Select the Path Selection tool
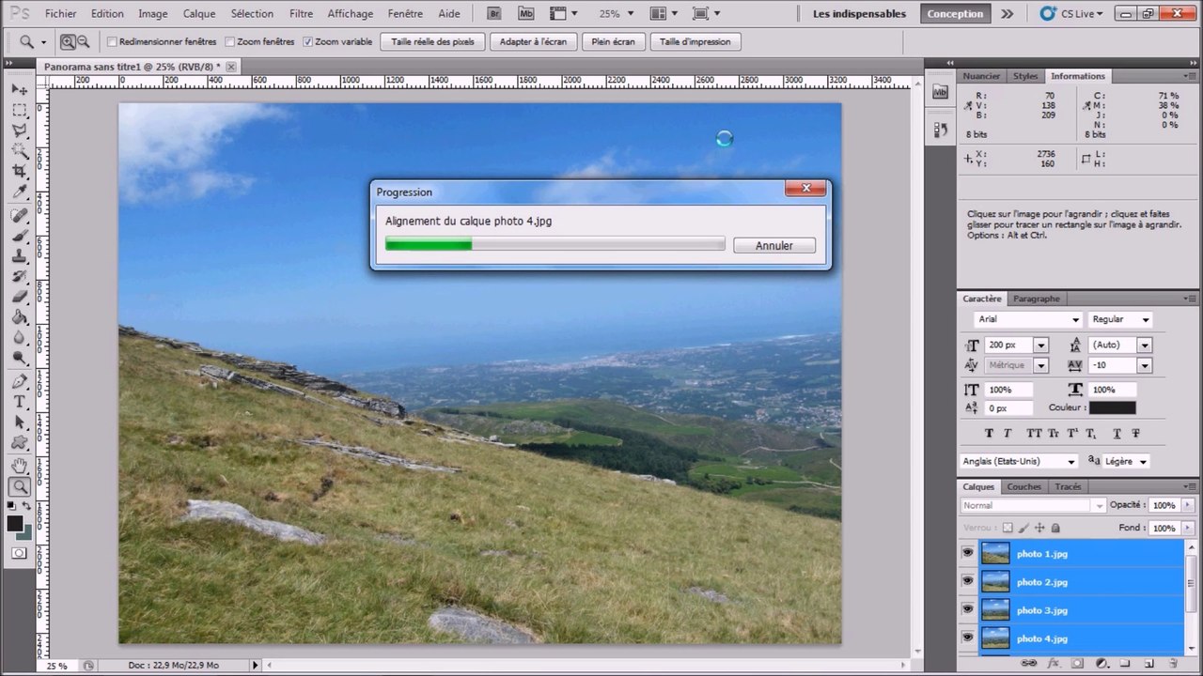Viewport: 1203px width, 676px height. (x=19, y=422)
